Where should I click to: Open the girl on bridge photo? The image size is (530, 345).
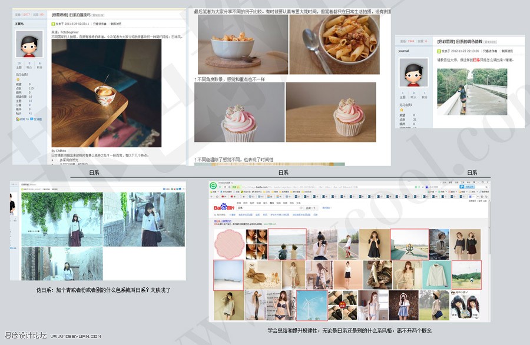click(472, 91)
